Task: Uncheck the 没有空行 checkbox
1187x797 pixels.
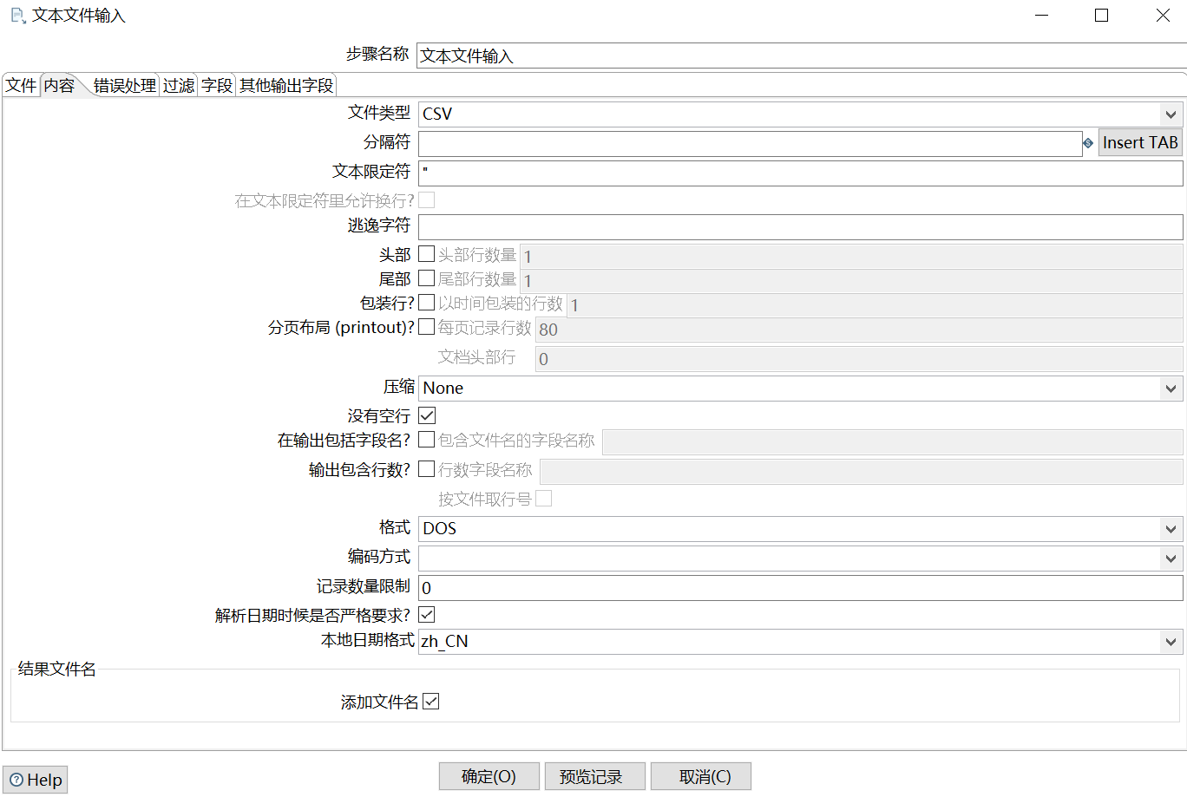Action: tap(427, 415)
